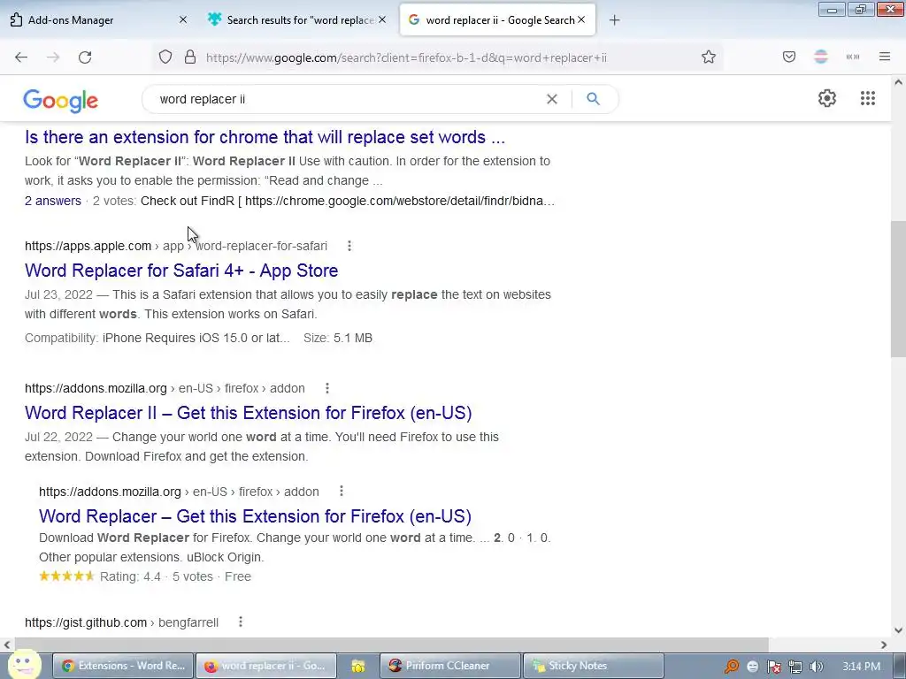This screenshot has height=679, width=906.
Task: Open the Google apps grid
Action: point(867,98)
